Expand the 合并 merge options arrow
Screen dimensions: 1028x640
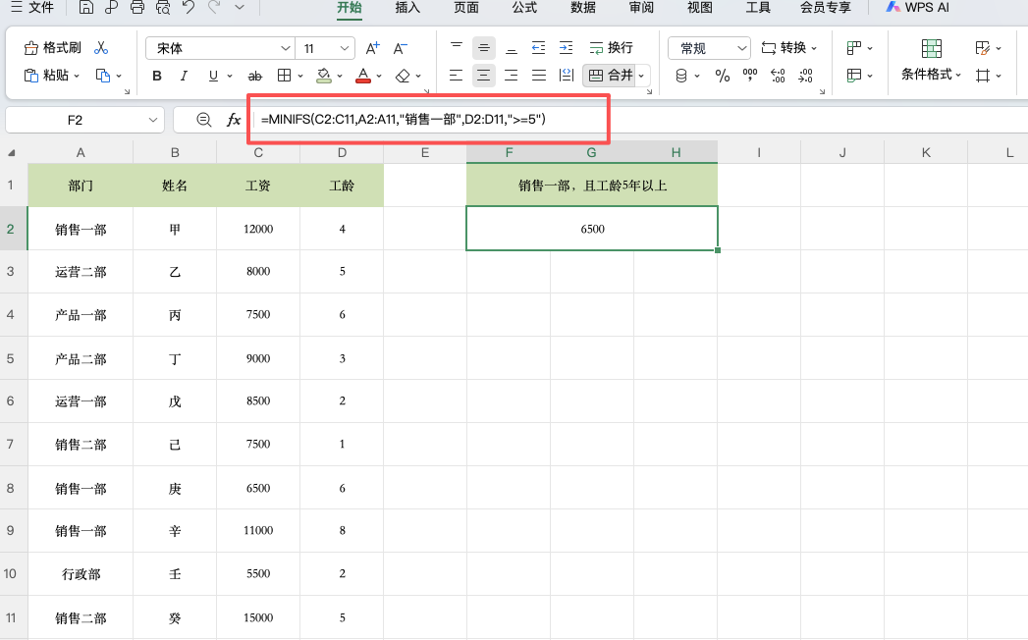pyautogui.click(x=642, y=76)
